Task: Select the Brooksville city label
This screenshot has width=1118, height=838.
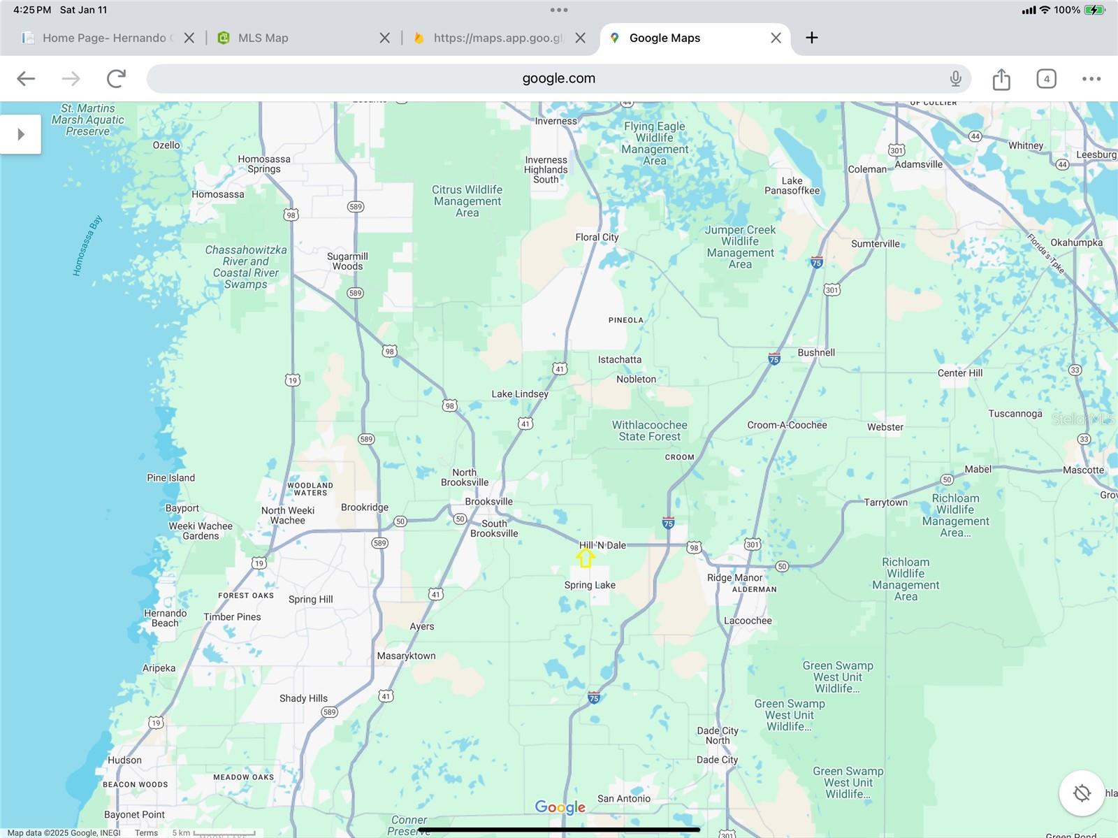Action: (x=488, y=501)
